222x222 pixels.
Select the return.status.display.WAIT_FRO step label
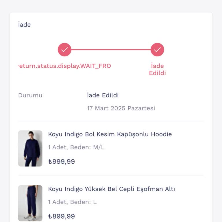point(65,66)
